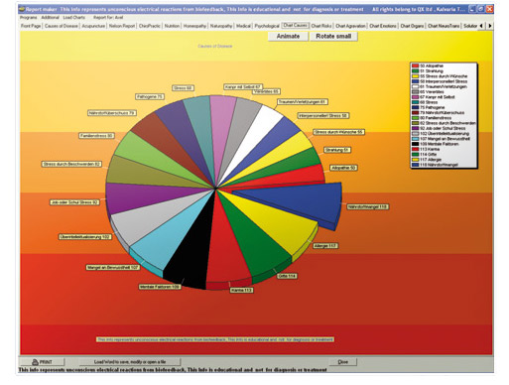Switch to the Acupuncture tab

(93, 26)
